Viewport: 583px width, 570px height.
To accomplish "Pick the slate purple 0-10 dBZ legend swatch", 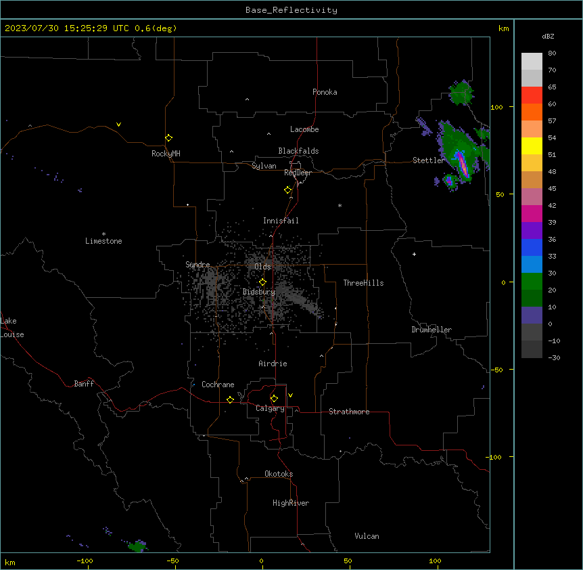I will [532, 315].
